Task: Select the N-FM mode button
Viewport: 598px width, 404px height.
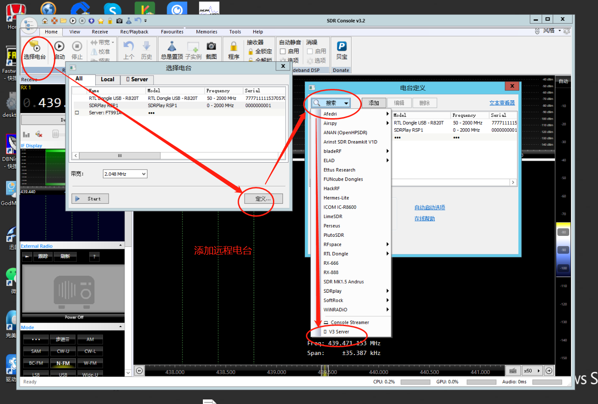Action: click(63, 363)
